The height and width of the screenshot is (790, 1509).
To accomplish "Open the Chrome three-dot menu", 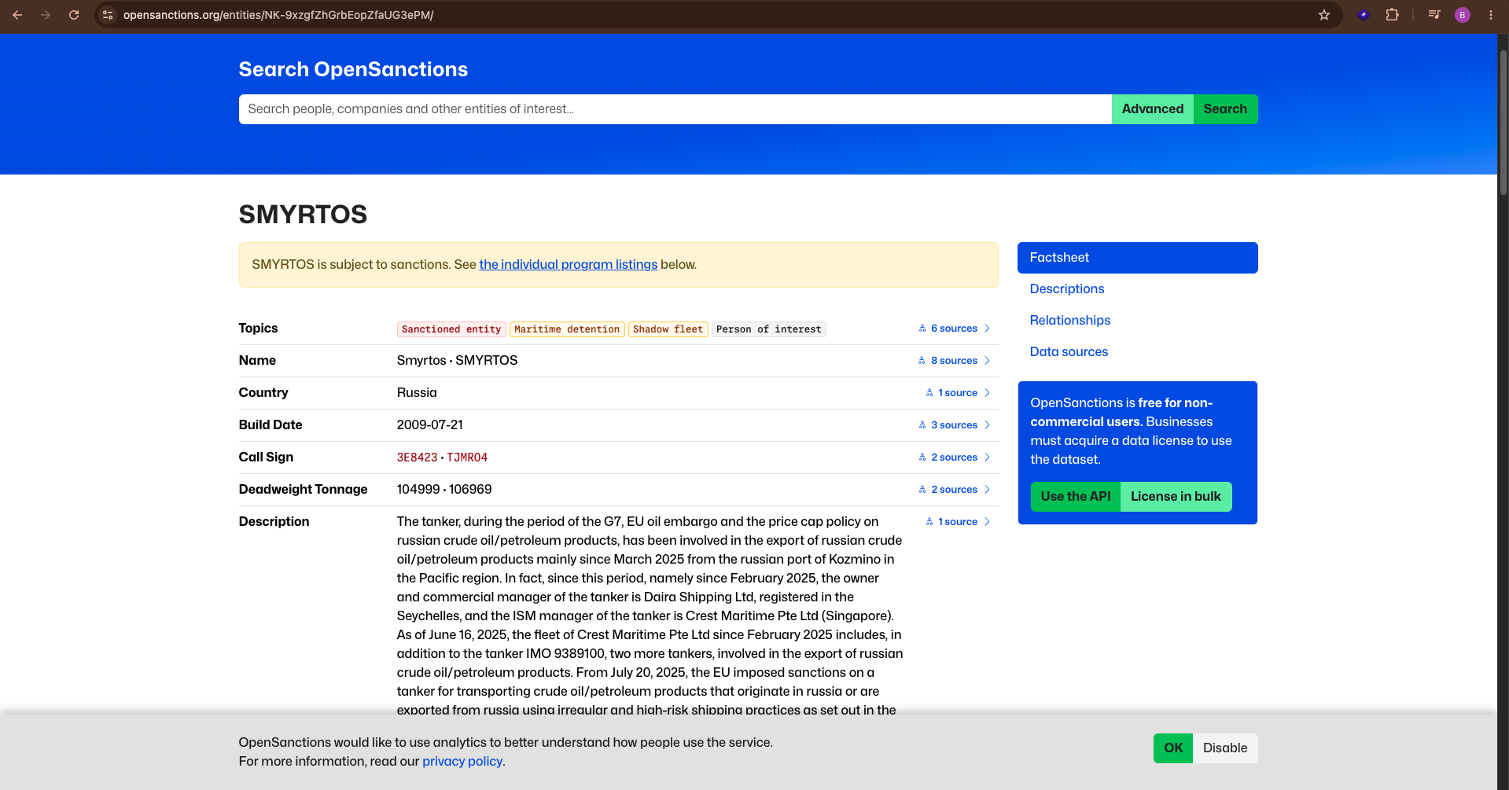I will pyautogui.click(x=1491, y=15).
